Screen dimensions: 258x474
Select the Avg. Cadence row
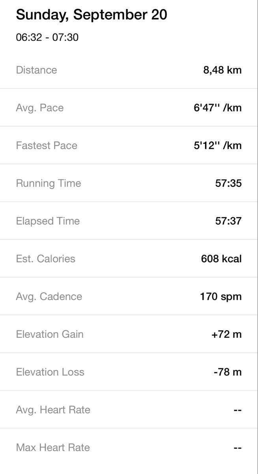pyautogui.click(x=129, y=296)
